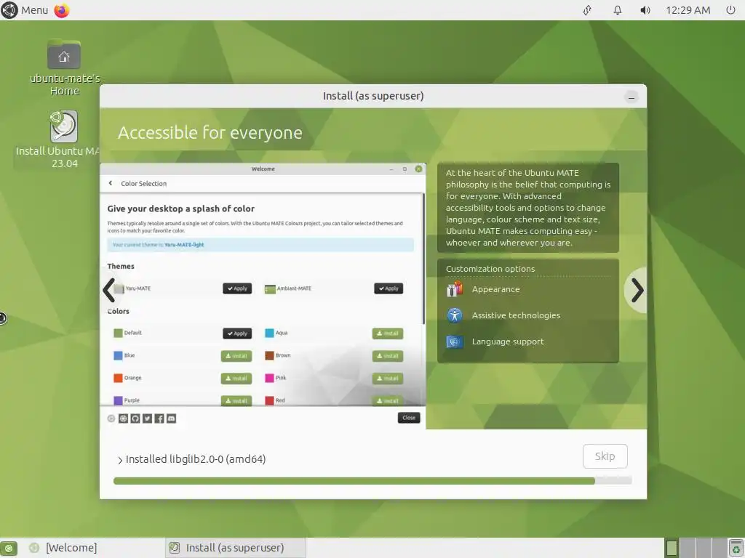Image resolution: width=745 pixels, height=558 pixels.
Task: Click the 'Customization options' heading
Action: pyautogui.click(x=490, y=269)
